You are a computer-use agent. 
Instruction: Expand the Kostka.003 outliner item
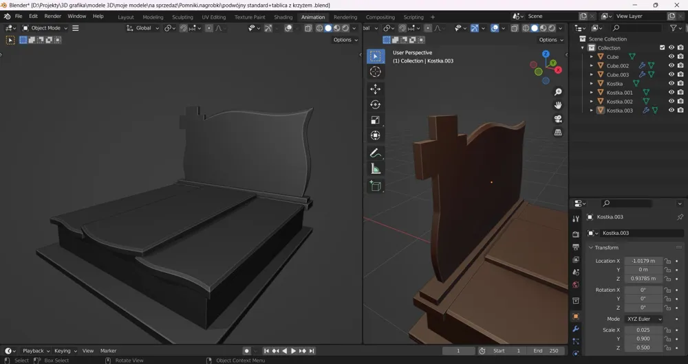pos(592,111)
